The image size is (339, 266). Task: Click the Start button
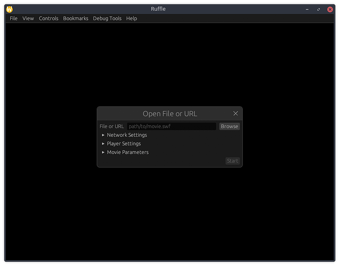[232, 161]
